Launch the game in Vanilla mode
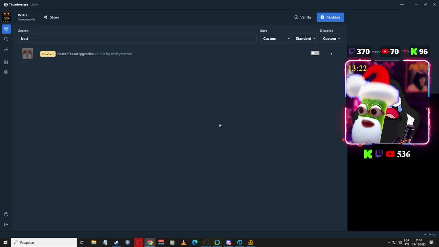This screenshot has width=439, height=247. click(x=302, y=17)
